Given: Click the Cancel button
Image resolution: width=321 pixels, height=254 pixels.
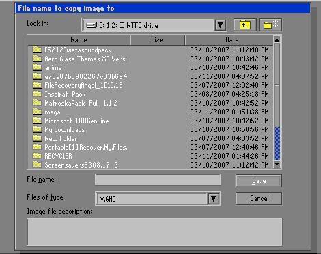Looking at the screenshot, I should click(259, 199).
